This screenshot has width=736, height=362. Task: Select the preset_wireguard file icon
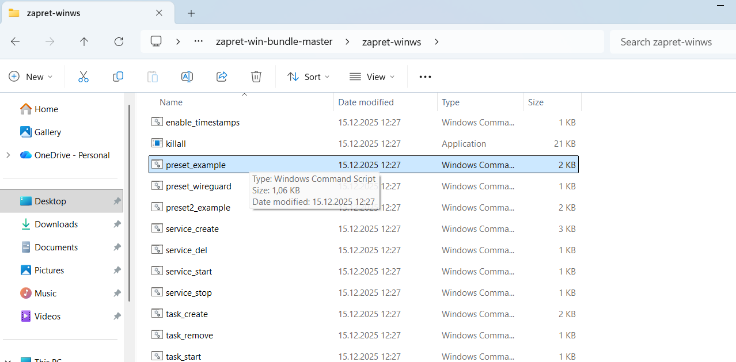point(157,186)
